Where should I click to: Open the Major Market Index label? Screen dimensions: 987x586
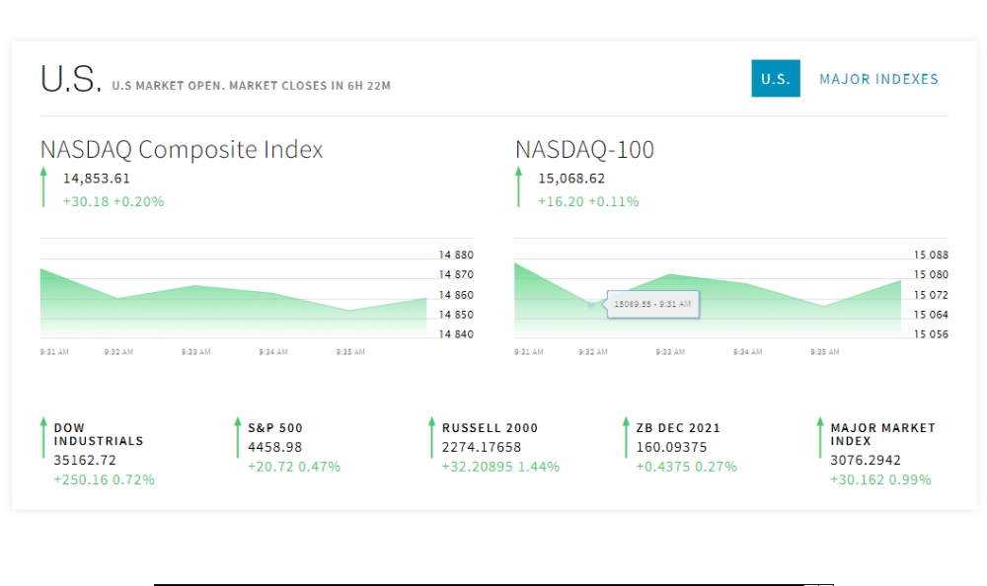[882, 434]
